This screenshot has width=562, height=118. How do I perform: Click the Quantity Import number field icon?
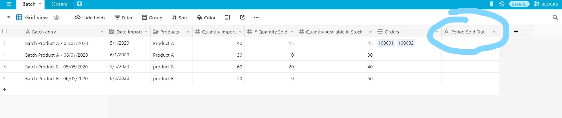197,31
